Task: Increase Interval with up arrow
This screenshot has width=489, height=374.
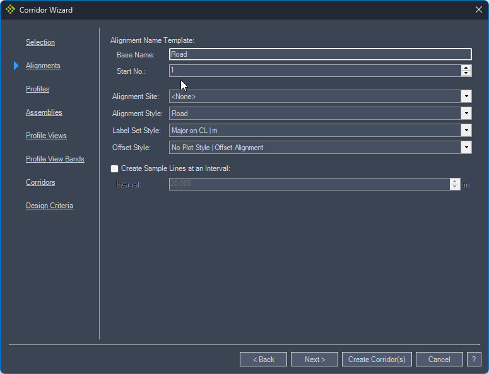Action: coord(455,181)
